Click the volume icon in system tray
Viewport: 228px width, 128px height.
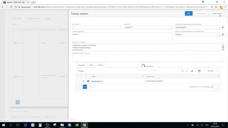tap(202, 125)
